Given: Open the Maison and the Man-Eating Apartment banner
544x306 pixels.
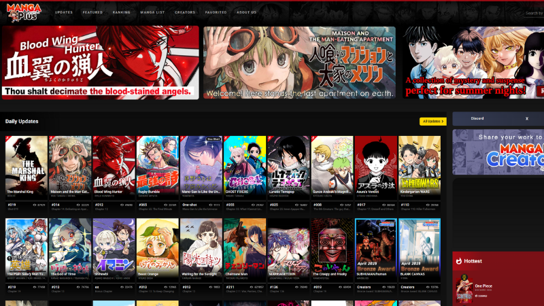Looking at the screenshot, I should tap(299, 63).
